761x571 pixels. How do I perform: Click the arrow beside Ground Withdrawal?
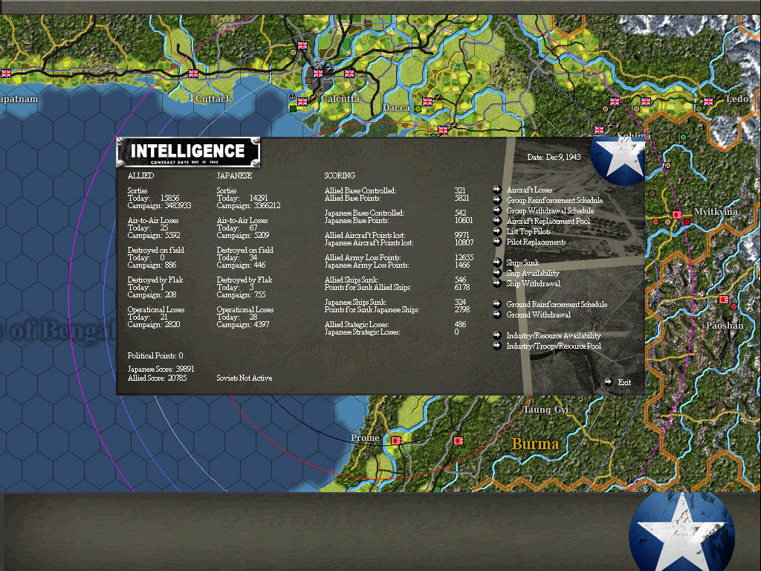click(497, 314)
